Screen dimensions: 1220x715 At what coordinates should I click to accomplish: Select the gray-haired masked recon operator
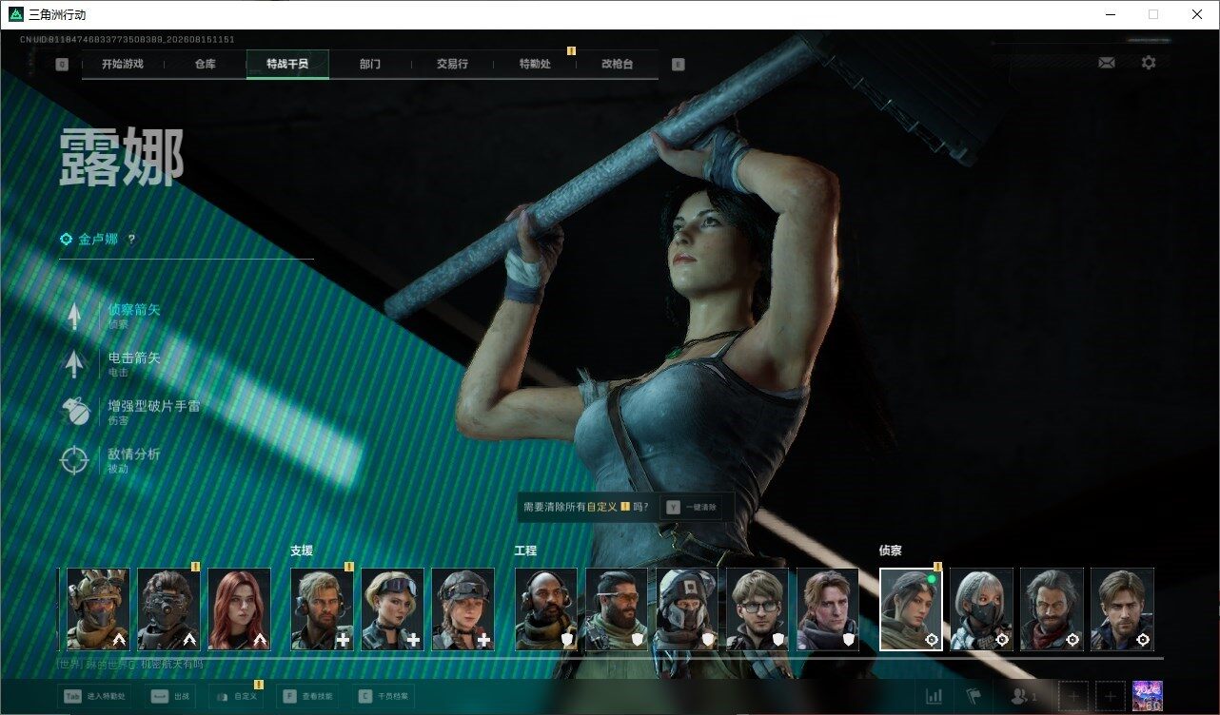pos(981,609)
